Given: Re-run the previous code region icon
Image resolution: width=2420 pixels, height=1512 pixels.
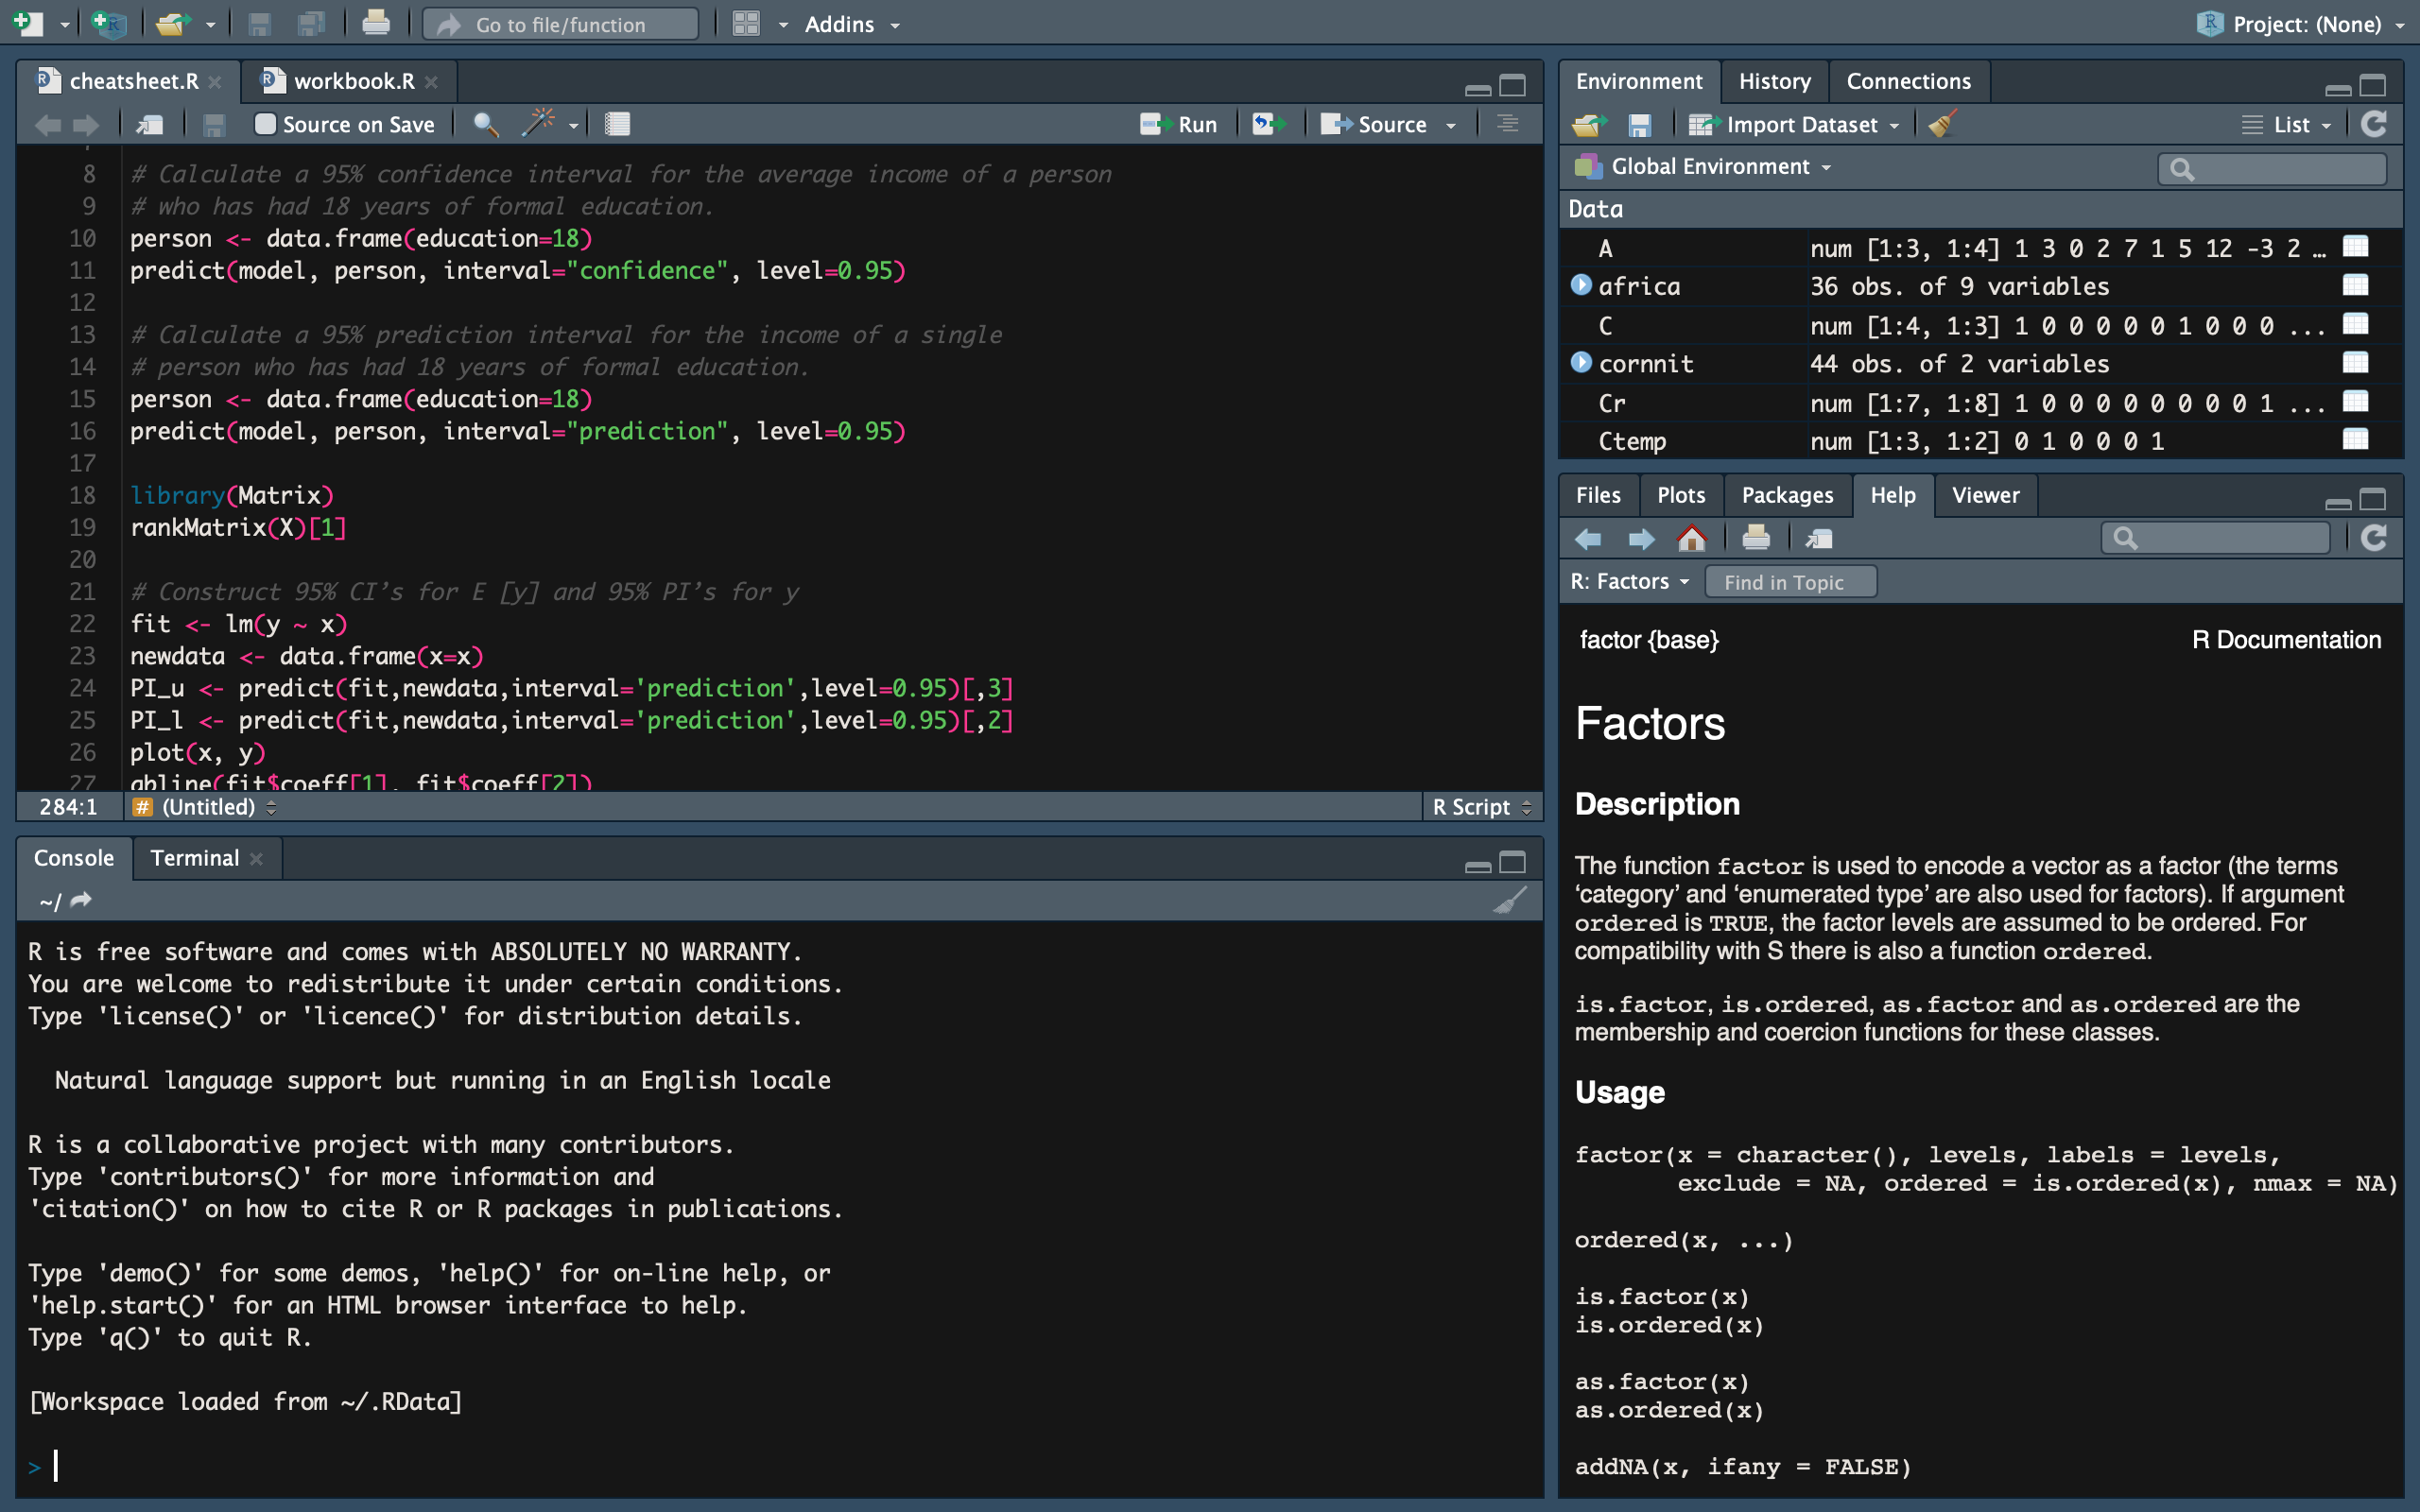Looking at the screenshot, I should [x=1270, y=124].
